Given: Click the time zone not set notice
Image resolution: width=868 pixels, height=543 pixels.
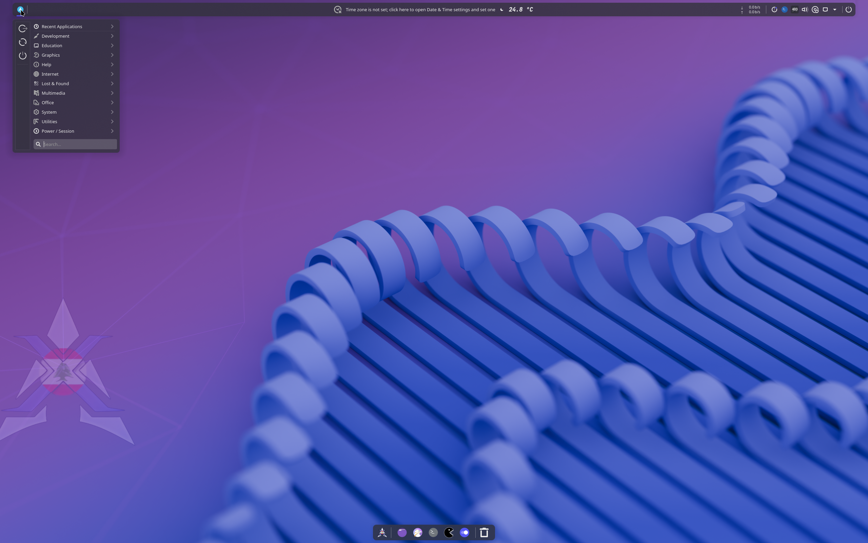Looking at the screenshot, I should tap(420, 10).
